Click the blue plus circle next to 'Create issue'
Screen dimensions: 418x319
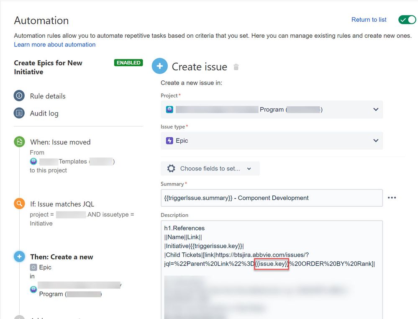coord(160,66)
